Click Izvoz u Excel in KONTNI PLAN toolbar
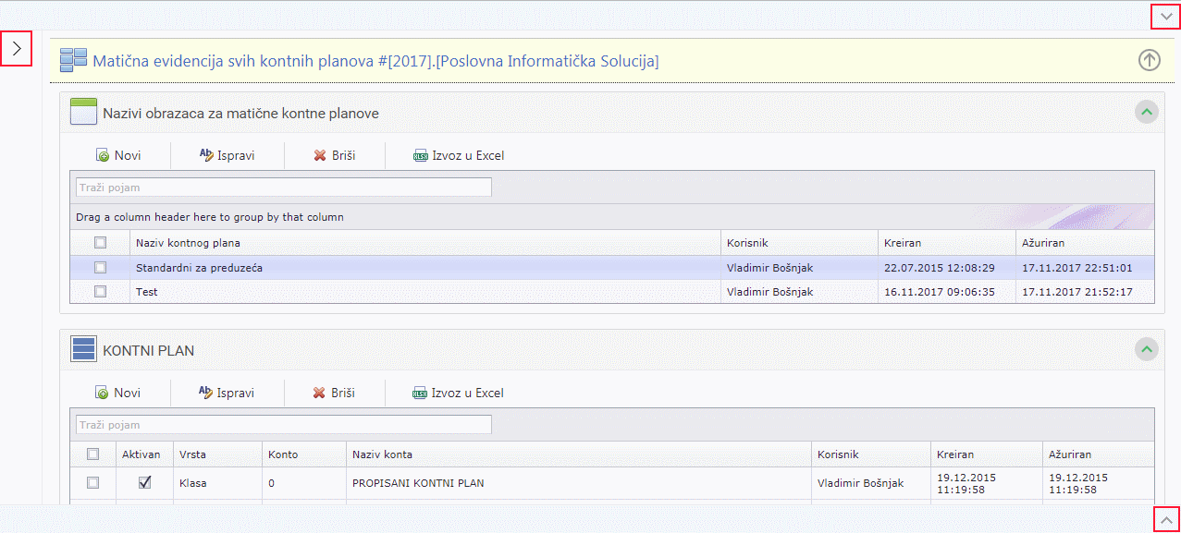 click(459, 393)
